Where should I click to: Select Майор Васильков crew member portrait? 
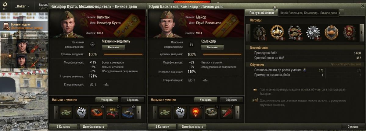[x=24, y=46]
